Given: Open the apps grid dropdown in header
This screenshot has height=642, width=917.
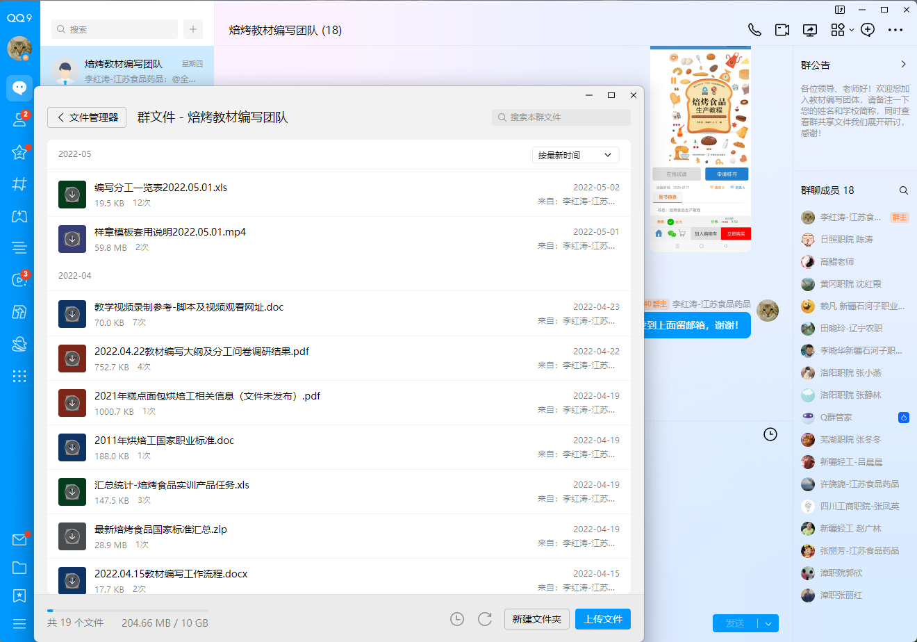Looking at the screenshot, I should 842,30.
